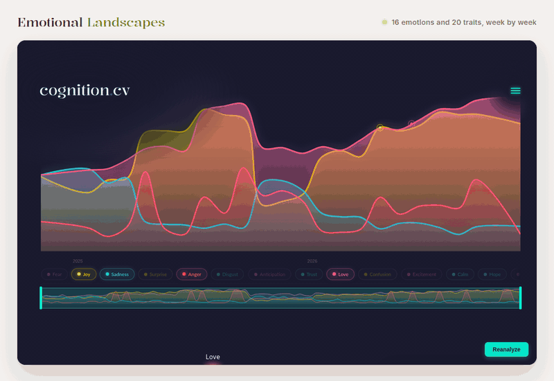Click the 2026 axis label
The height and width of the screenshot is (381, 554).
312,261
